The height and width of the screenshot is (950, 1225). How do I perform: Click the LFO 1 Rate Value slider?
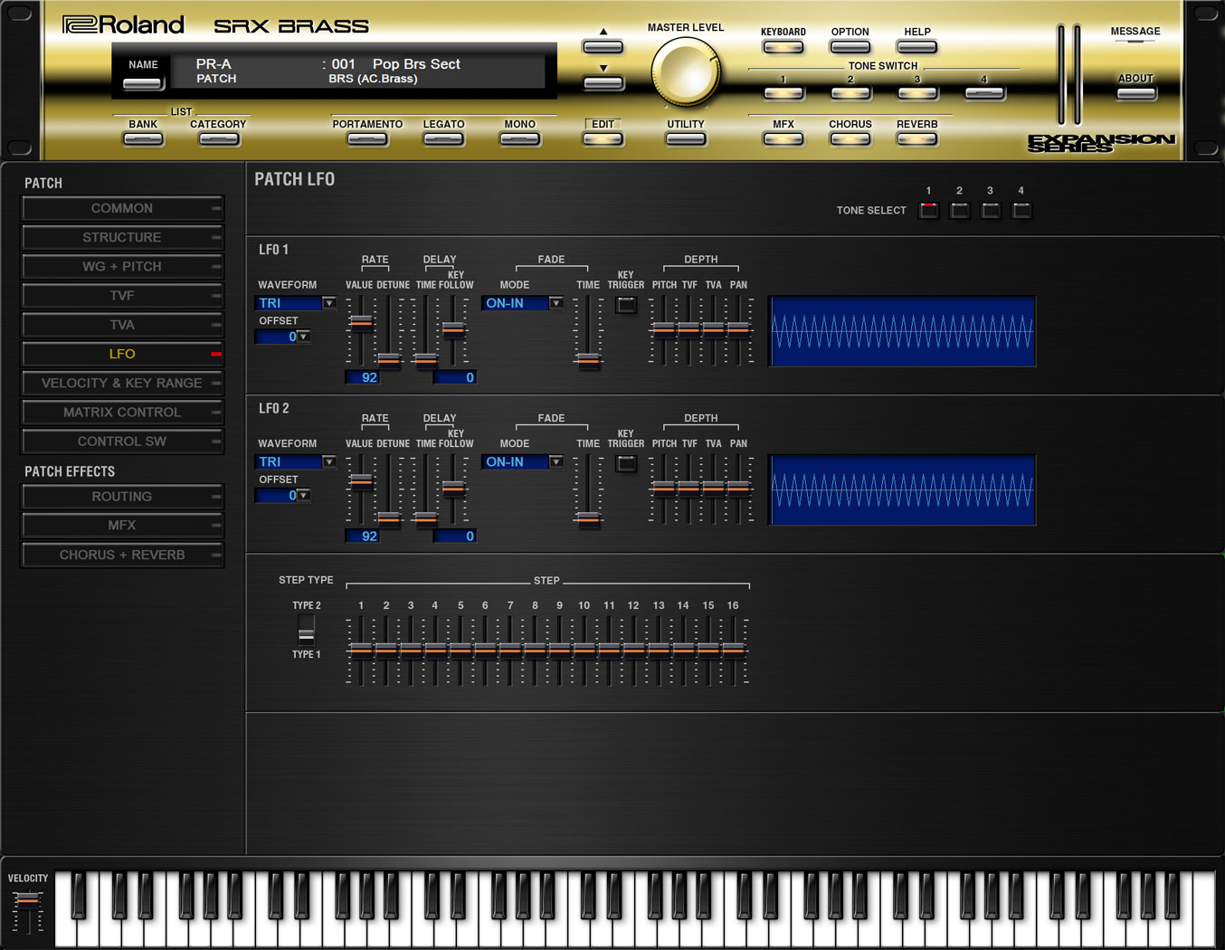coord(361,322)
